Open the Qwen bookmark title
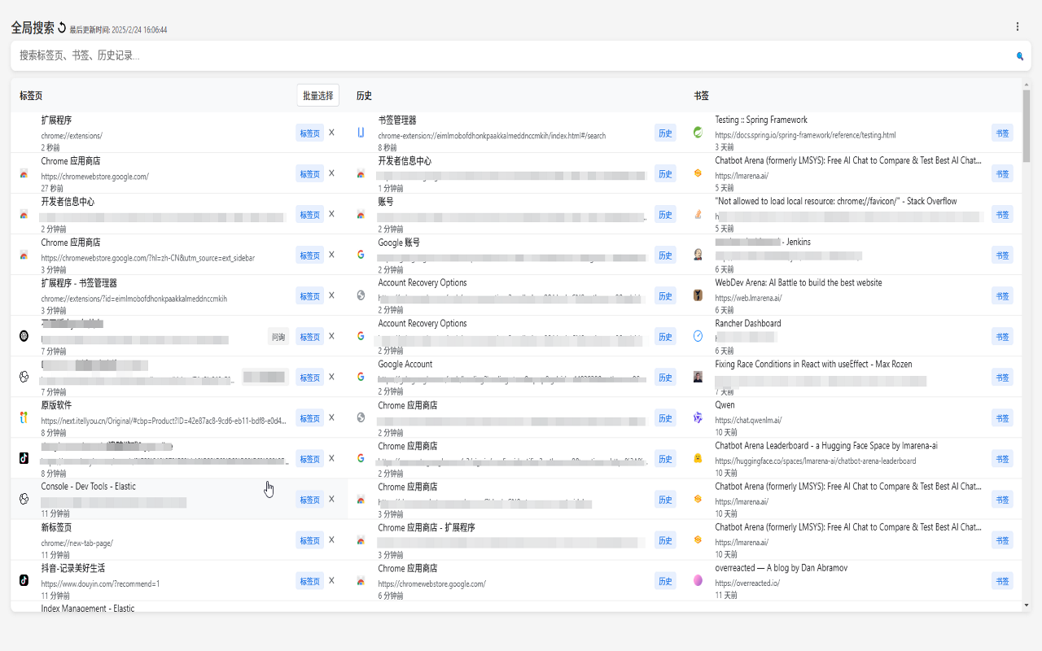The width and height of the screenshot is (1042, 651). (x=725, y=405)
